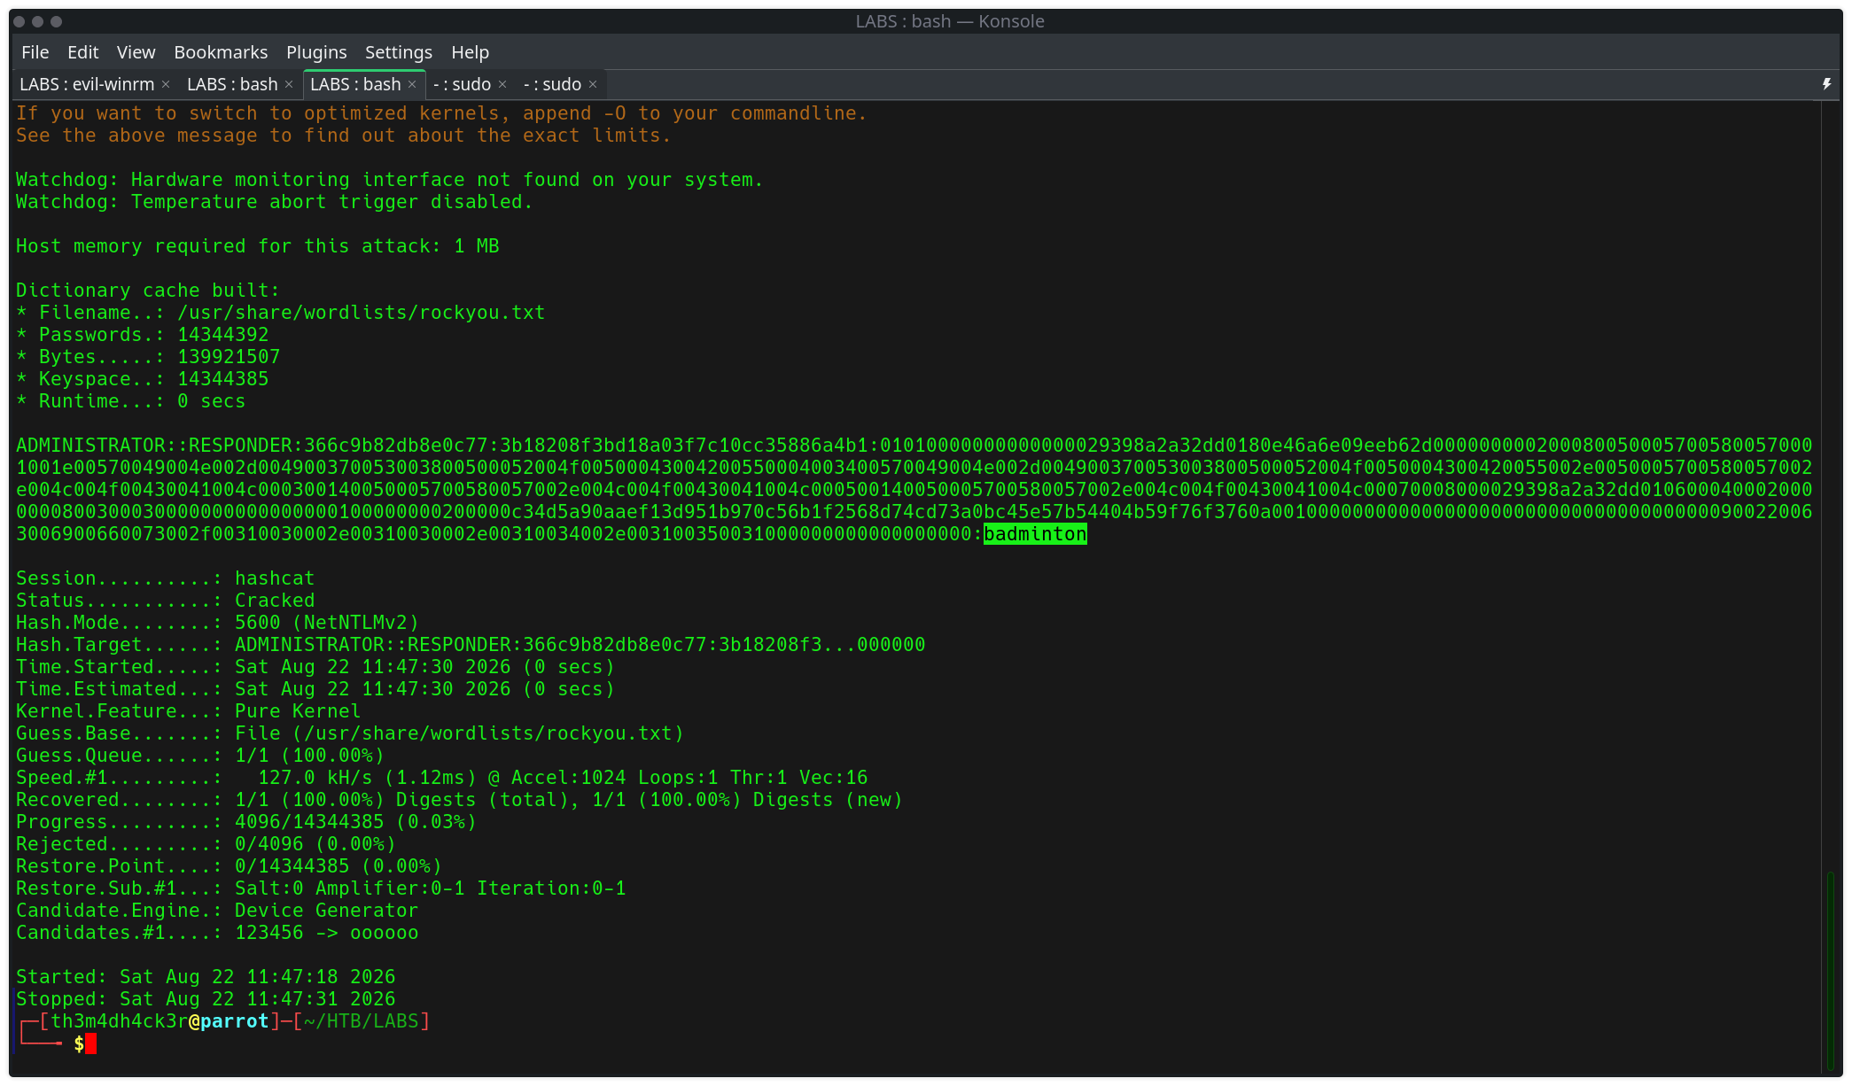The width and height of the screenshot is (1852, 1086).
Task: Click 'ADMINISTRATOR::RESPONDER' at start of hash
Action: 153,446
